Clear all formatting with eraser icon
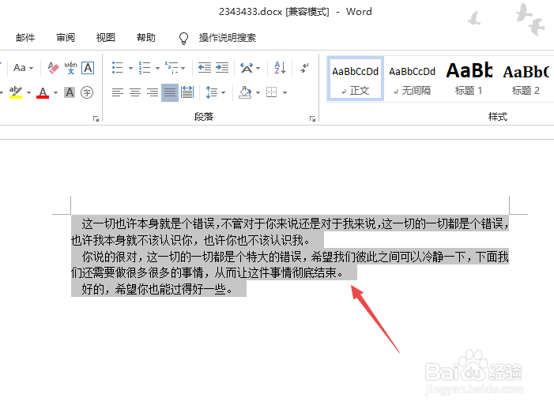Screen dimensions: 554x409 [x=53, y=67]
